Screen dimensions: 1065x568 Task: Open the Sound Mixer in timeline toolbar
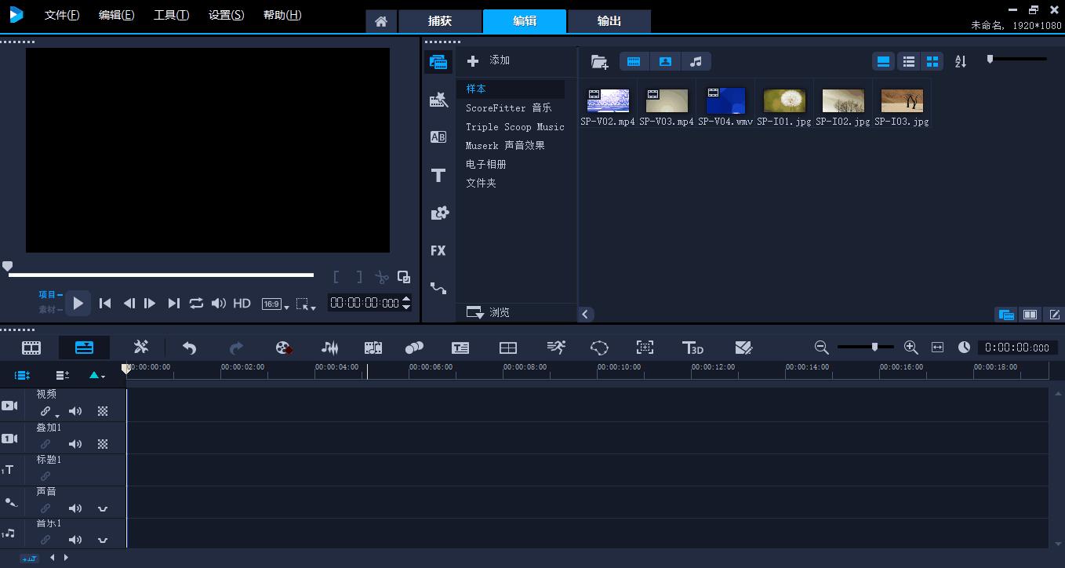(330, 348)
